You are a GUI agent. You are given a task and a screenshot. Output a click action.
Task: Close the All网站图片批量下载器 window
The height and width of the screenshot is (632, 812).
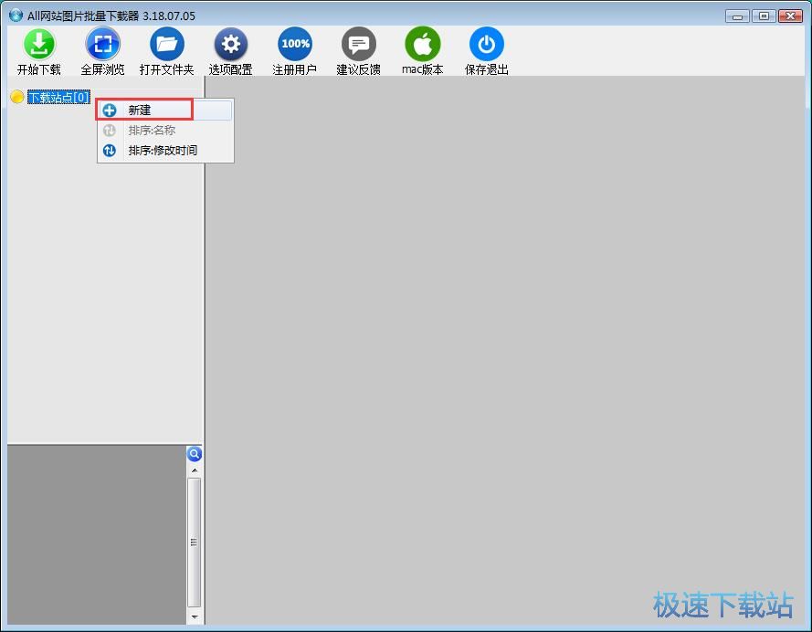click(x=790, y=16)
